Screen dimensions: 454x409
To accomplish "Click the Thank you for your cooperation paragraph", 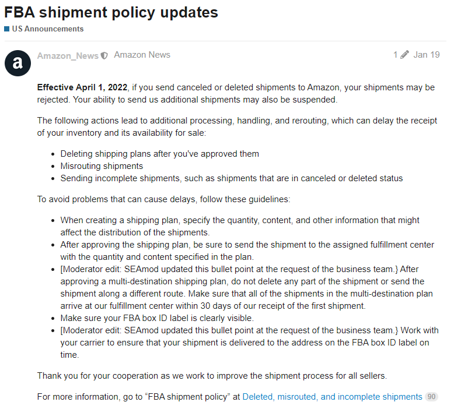I will point(212,375).
